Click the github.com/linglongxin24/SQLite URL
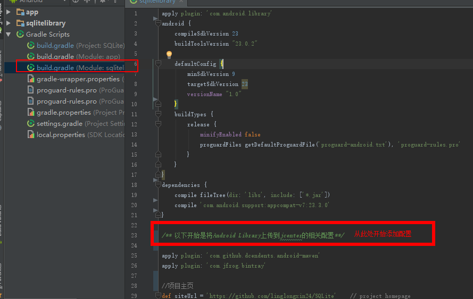 [271, 296]
